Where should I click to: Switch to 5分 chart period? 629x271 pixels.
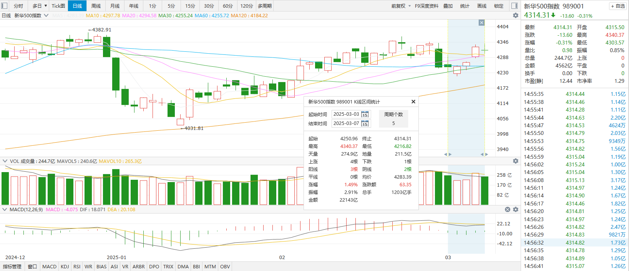tap(171, 6)
